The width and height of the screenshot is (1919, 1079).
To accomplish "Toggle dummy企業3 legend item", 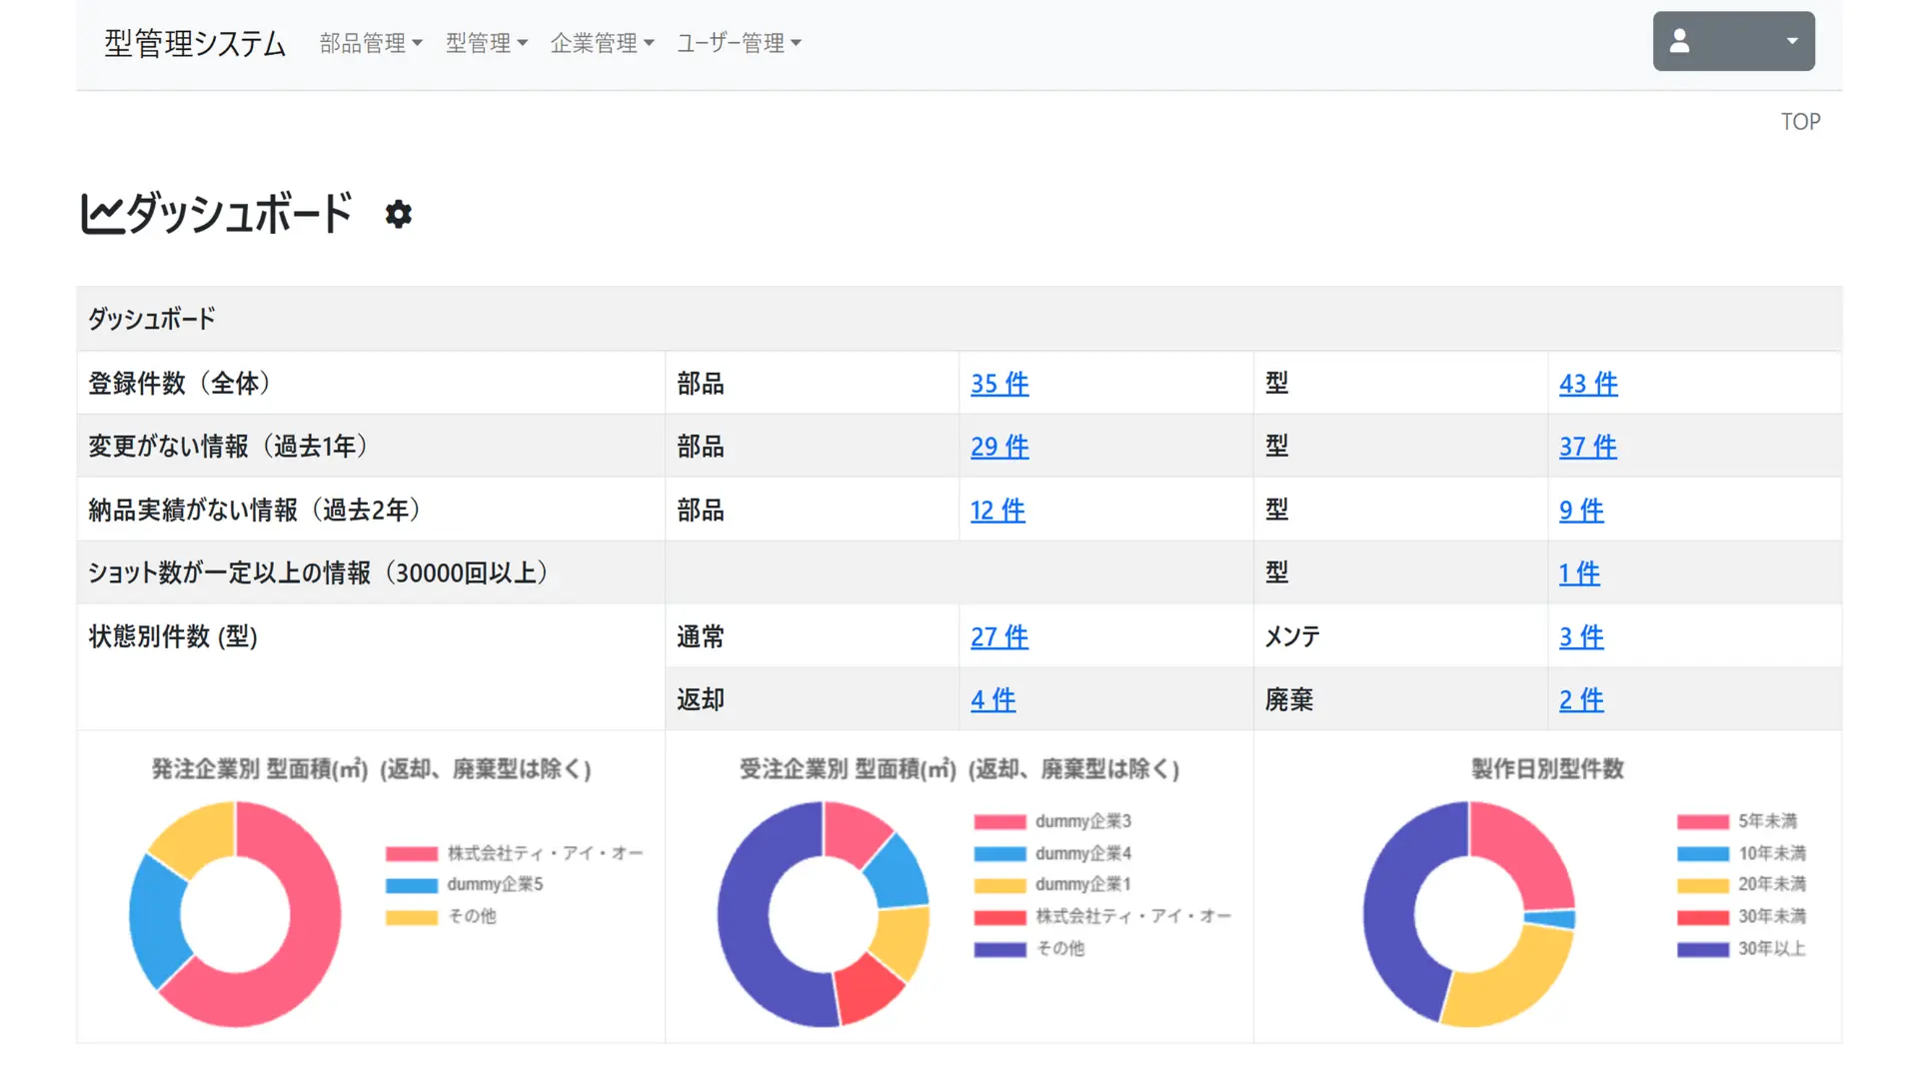I will [1081, 821].
